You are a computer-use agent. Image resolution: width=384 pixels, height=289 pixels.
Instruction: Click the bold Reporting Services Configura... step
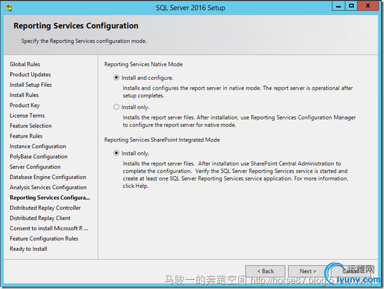pos(50,198)
